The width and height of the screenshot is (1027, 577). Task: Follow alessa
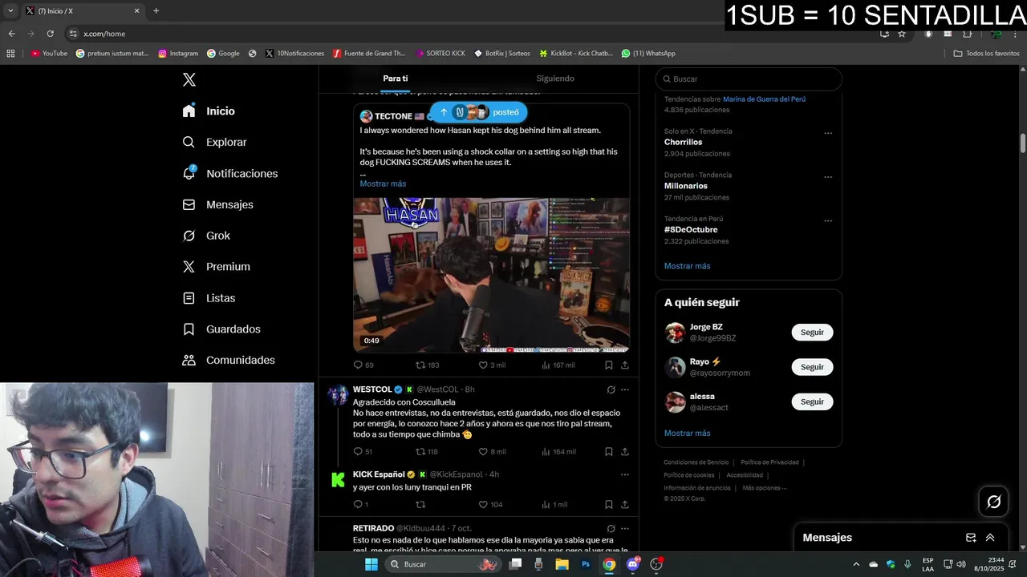pyautogui.click(x=812, y=401)
